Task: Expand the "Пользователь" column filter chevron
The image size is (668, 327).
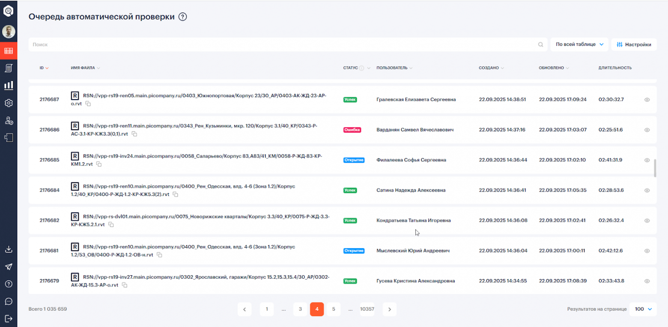Action: pos(411,68)
